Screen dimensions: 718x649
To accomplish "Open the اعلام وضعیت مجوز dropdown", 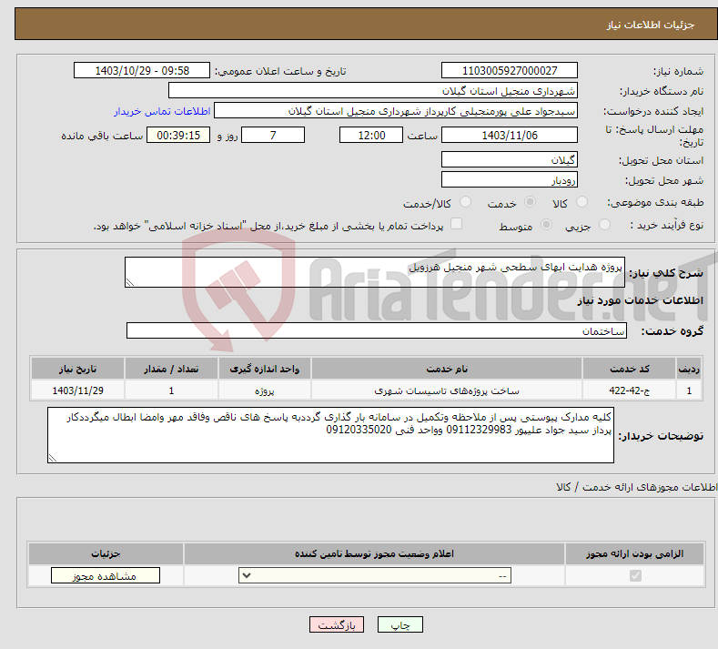I will pos(375,575).
